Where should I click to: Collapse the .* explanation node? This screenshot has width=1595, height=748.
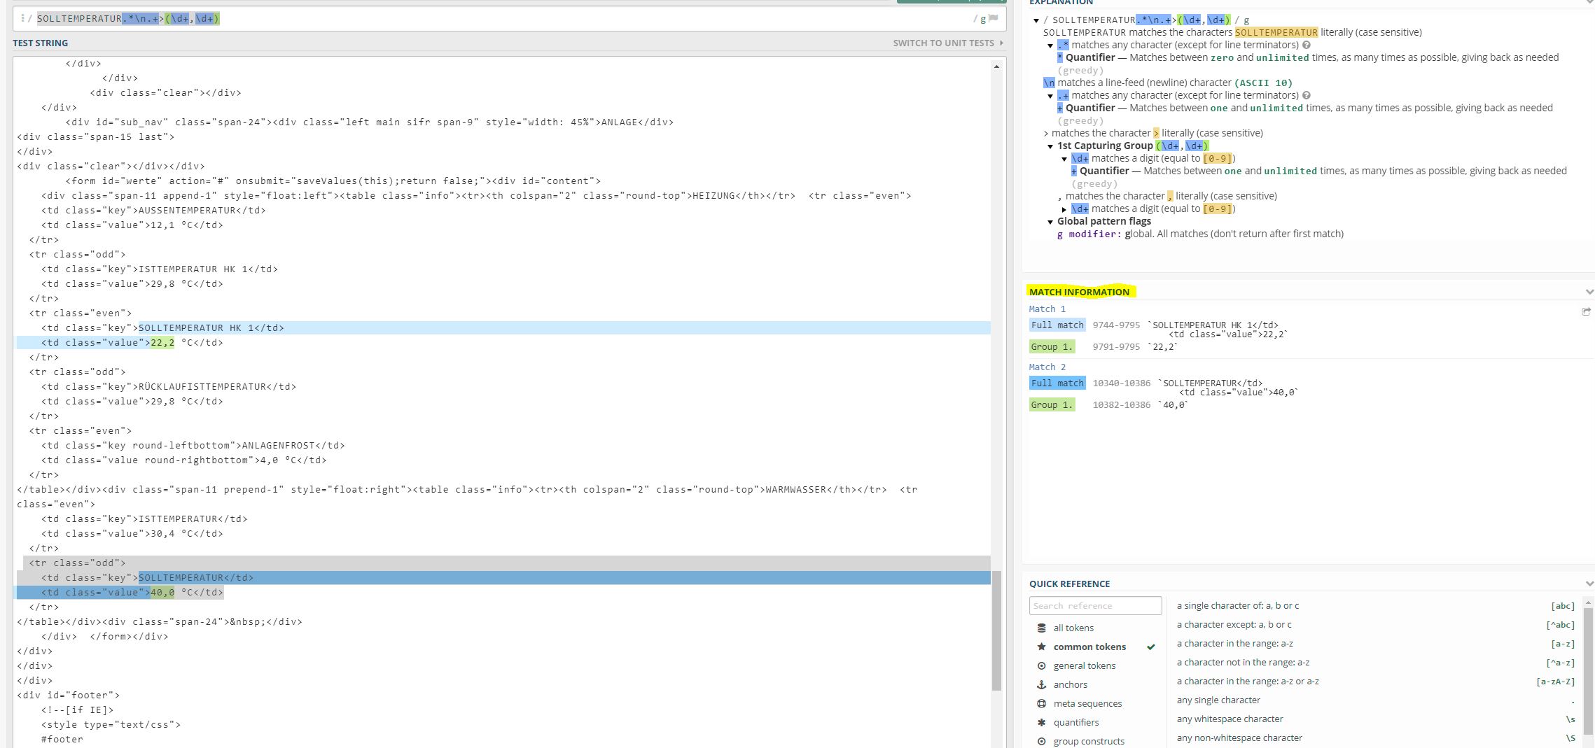1050,45
